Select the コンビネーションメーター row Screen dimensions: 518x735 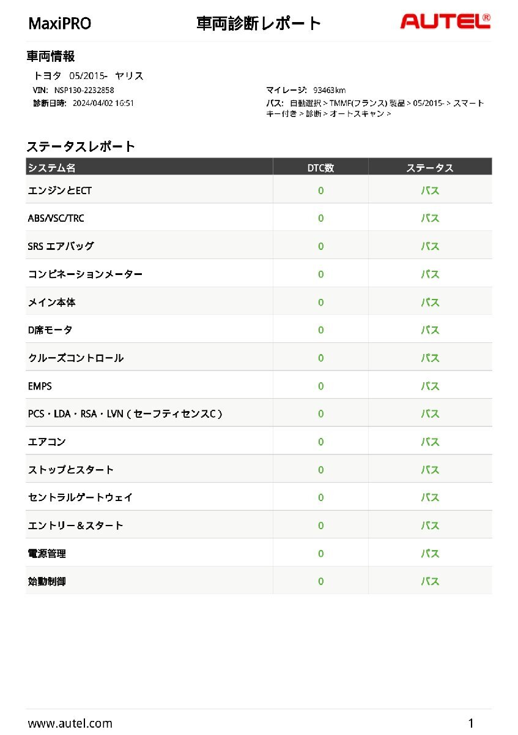pos(86,274)
